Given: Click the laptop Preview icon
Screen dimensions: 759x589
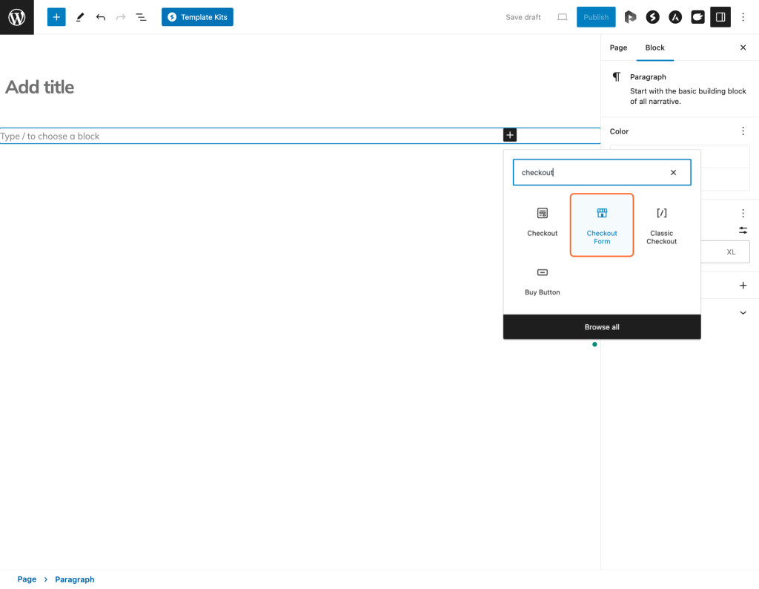Looking at the screenshot, I should tap(562, 17).
